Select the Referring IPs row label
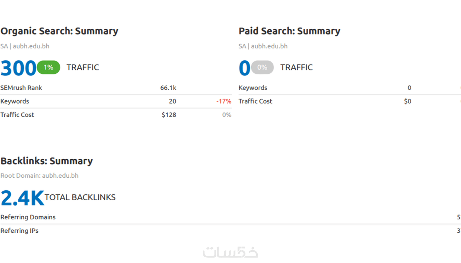The height and width of the screenshot is (263, 461). (x=20, y=231)
